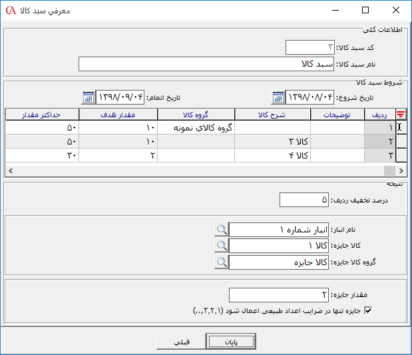Focus the prize item field کالا ۱

coord(279,246)
